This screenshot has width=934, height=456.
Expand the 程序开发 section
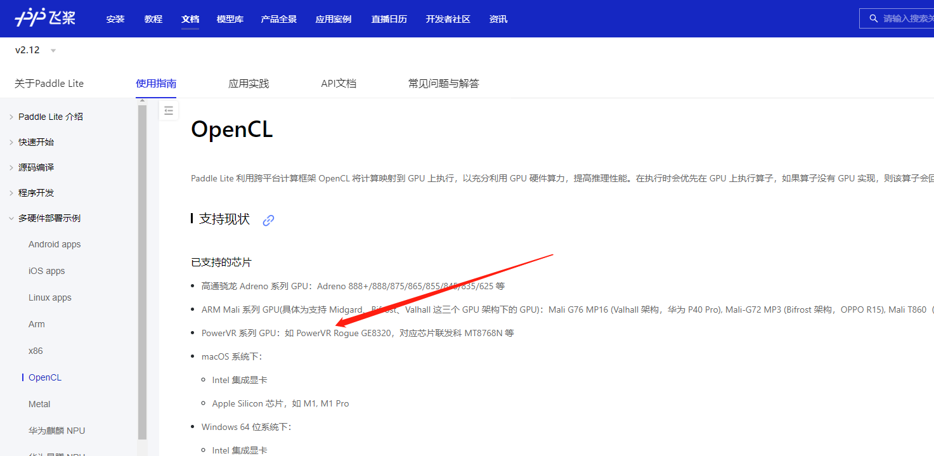click(x=32, y=193)
